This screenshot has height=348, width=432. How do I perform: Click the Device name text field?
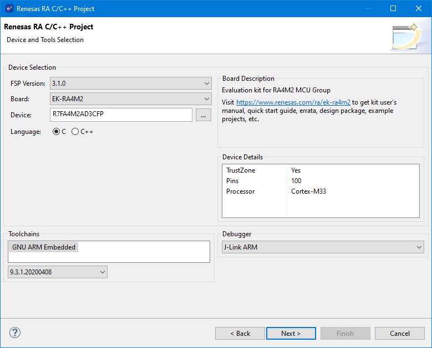point(120,115)
